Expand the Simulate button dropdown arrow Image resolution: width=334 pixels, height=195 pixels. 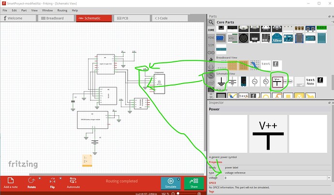click(x=179, y=179)
